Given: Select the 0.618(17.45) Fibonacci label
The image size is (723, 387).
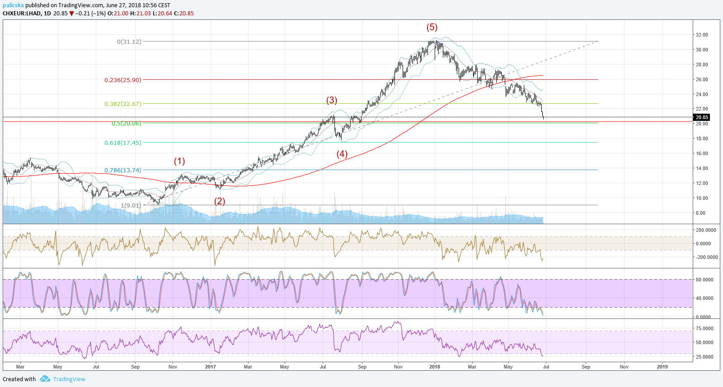Looking at the screenshot, I should click(123, 143).
